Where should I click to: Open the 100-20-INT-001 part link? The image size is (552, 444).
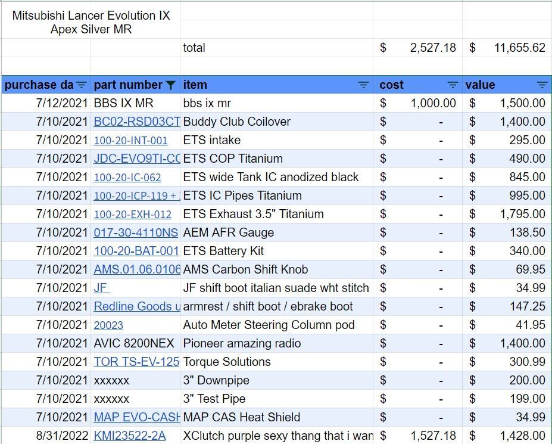[130, 141]
